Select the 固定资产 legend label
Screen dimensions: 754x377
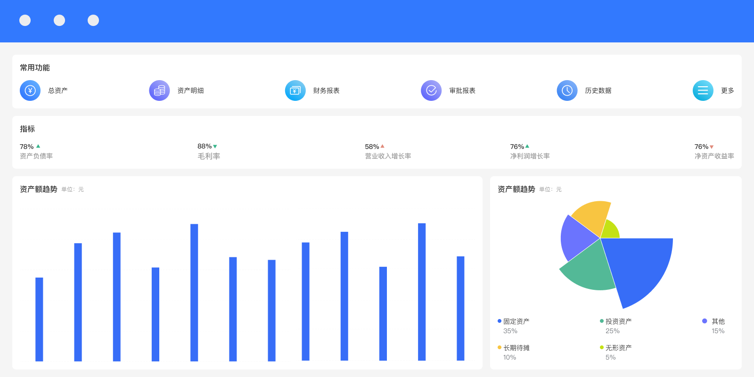point(516,321)
